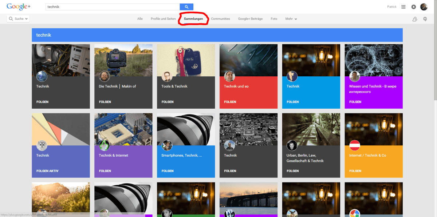Expand the Suche dropdown
The width and height of the screenshot is (437, 217).
click(18, 19)
